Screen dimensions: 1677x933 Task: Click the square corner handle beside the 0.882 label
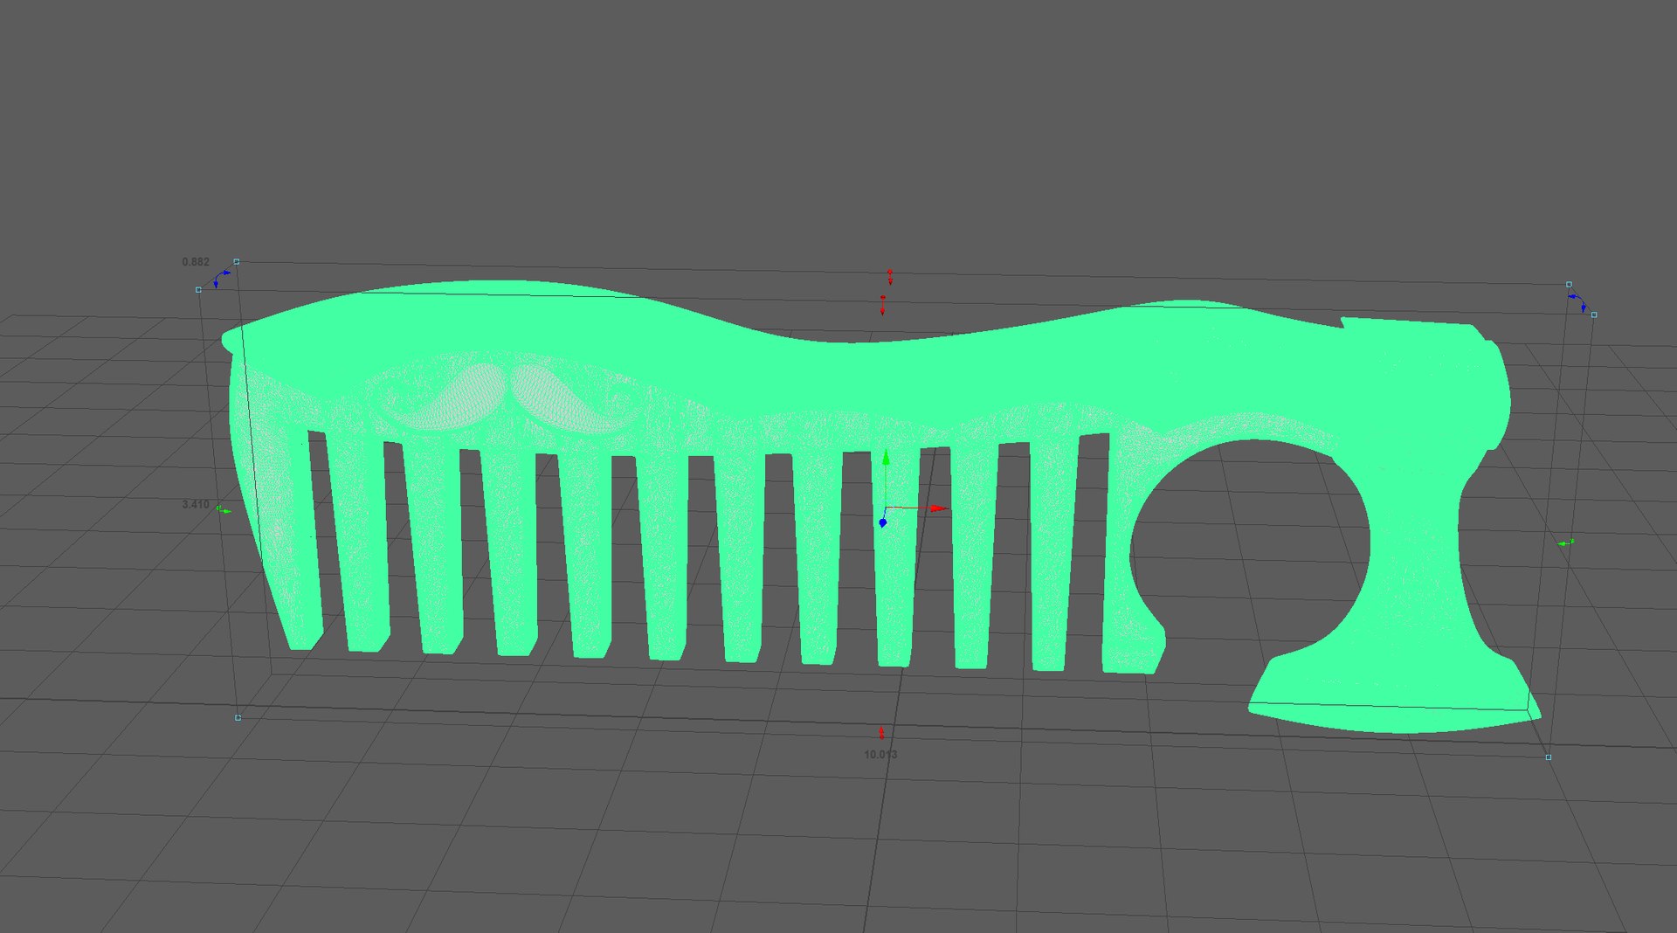pyautogui.click(x=237, y=261)
